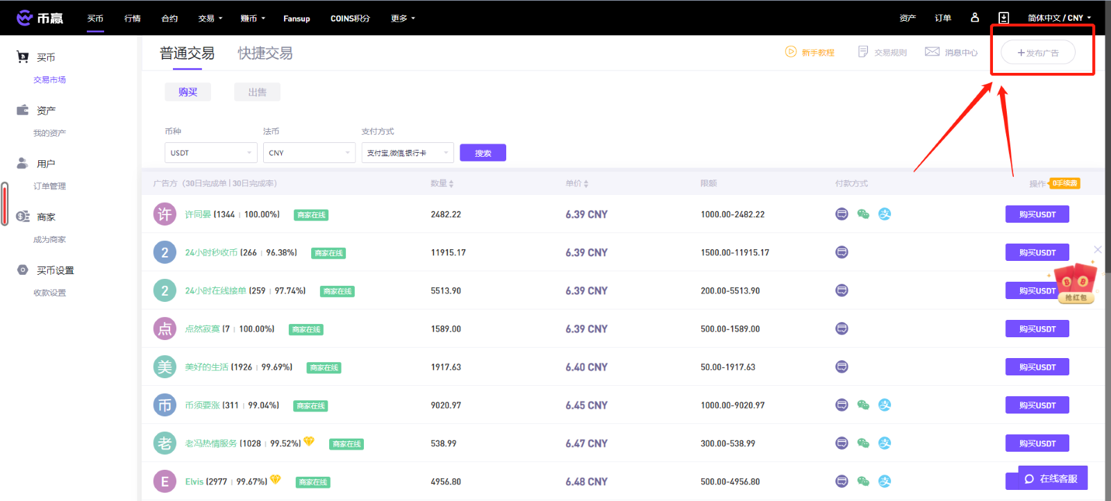Click the 0手续费 badge

1064,183
